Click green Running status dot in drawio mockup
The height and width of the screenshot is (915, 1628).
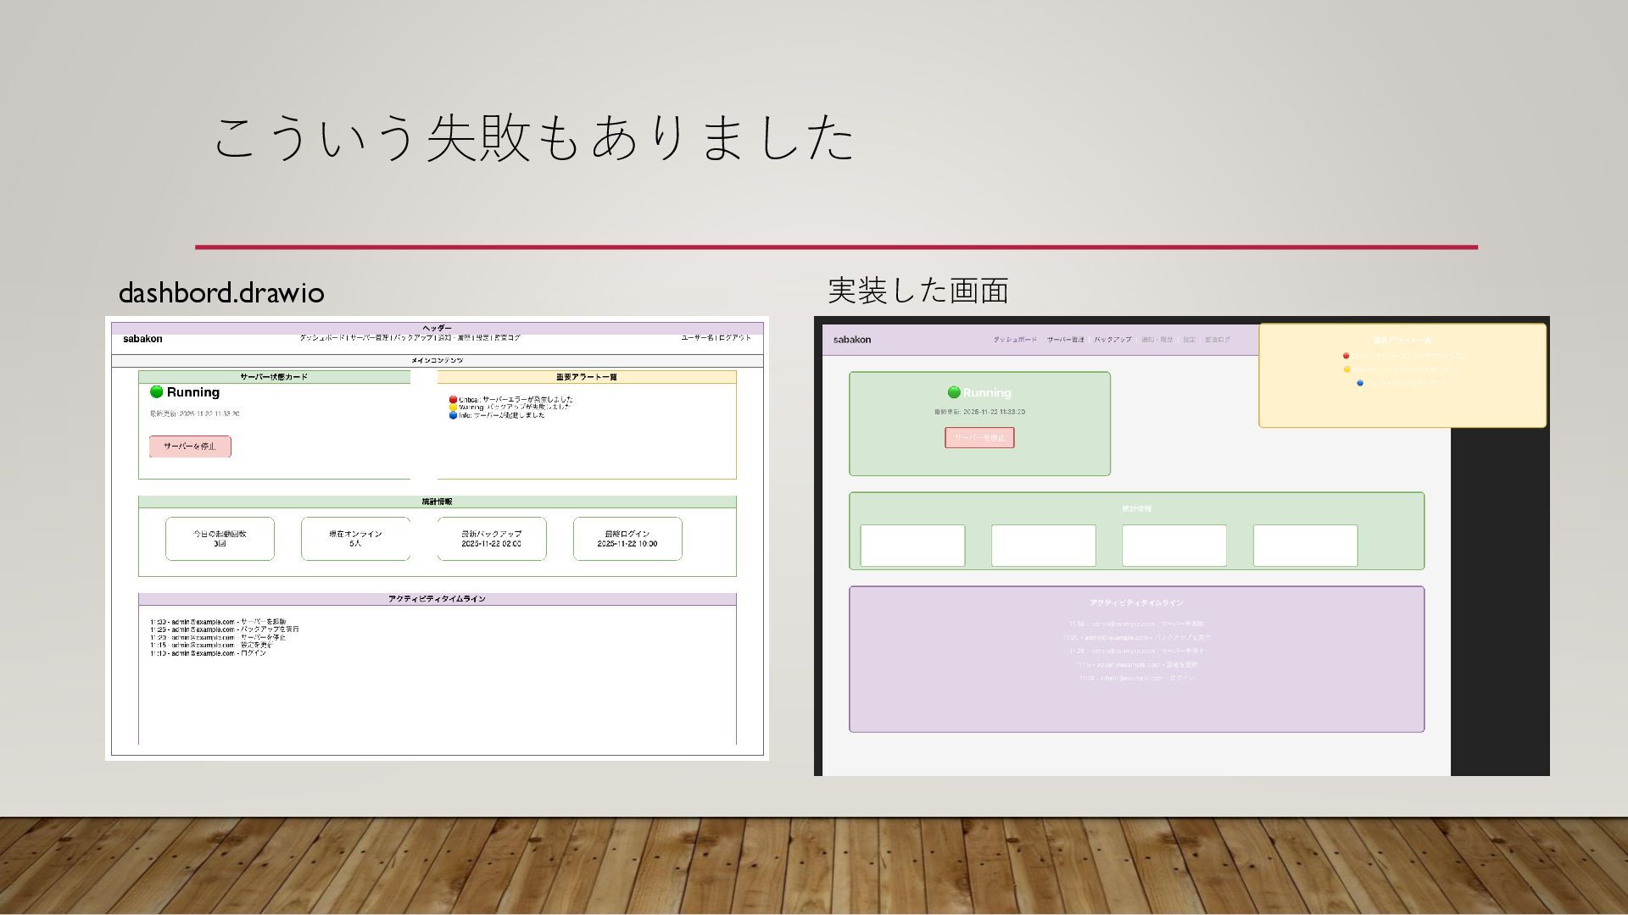156,391
